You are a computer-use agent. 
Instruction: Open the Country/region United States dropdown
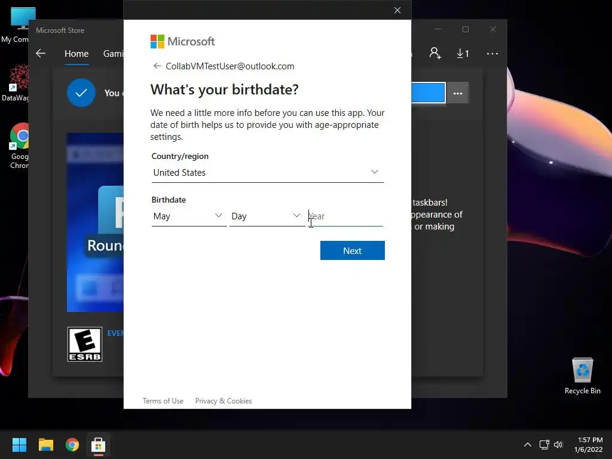click(x=267, y=173)
